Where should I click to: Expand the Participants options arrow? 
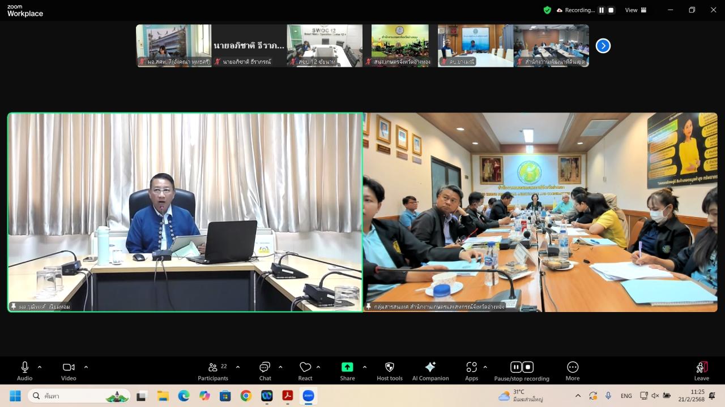click(238, 367)
